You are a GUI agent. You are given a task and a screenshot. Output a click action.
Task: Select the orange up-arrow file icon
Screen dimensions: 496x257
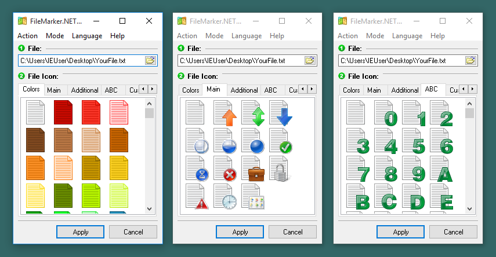pyautogui.click(x=225, y=113)
